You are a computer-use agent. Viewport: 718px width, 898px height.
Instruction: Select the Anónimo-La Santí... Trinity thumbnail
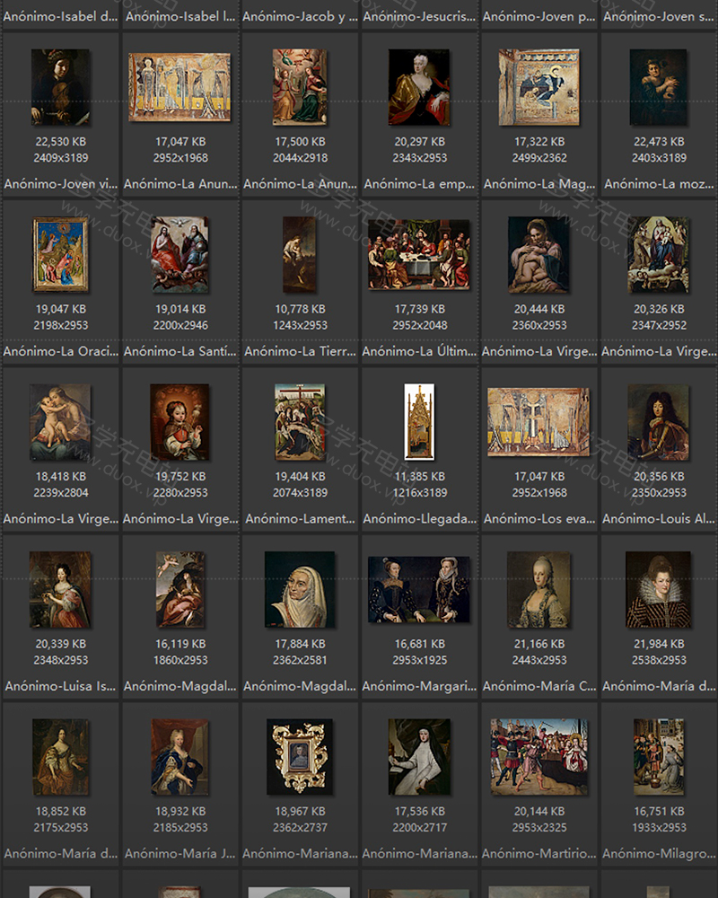pos(179,254)
